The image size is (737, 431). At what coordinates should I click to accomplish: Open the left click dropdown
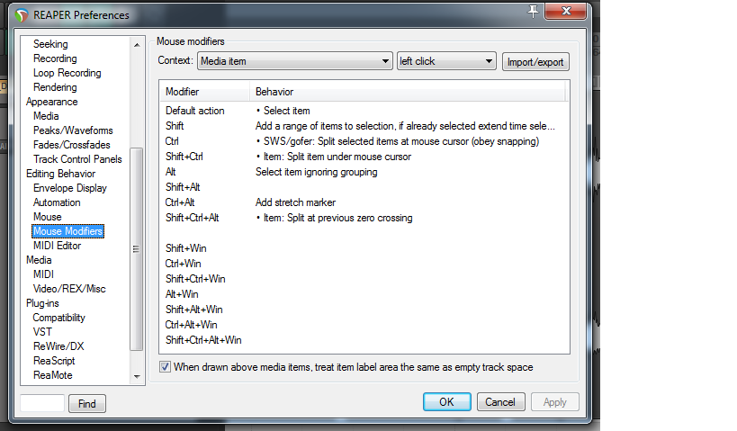(x=446, y=61)
